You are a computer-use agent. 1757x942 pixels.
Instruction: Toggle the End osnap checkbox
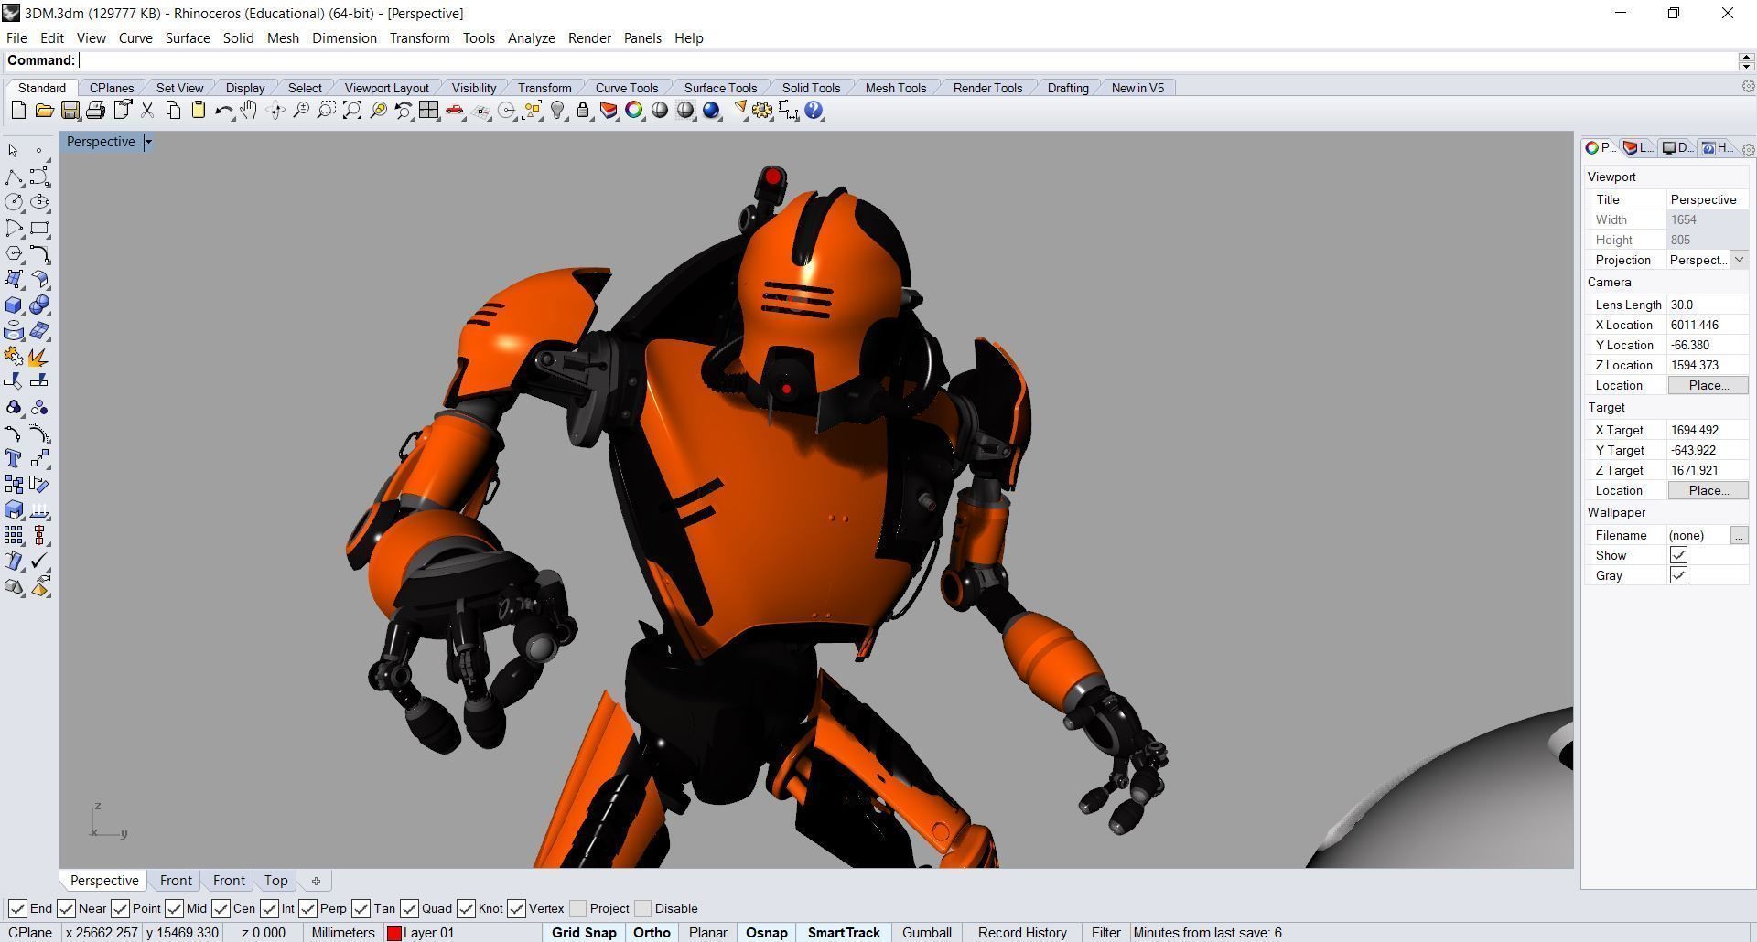[x=17, y=908]
